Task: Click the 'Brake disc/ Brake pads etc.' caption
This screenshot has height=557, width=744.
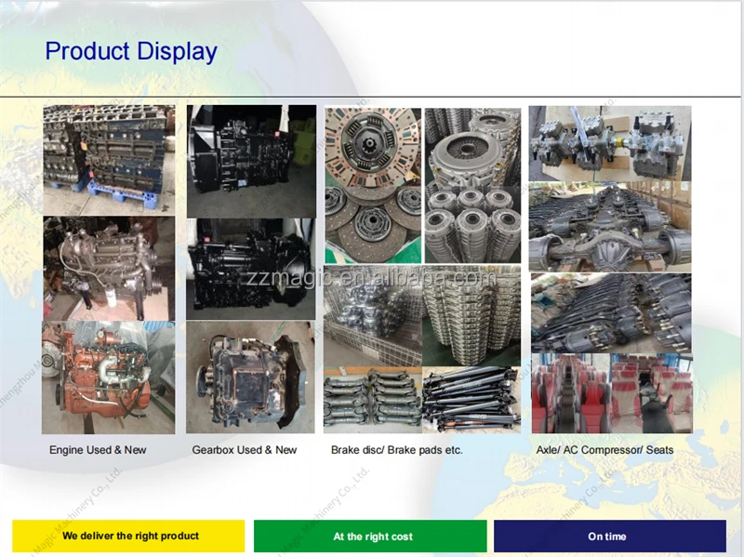Action: 397,450
